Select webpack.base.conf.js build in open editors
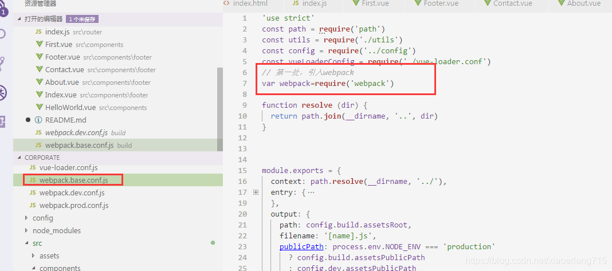 click(118, 146)
